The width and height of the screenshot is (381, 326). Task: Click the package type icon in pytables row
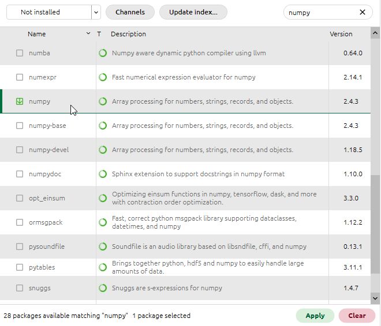(x=103, y=267)
